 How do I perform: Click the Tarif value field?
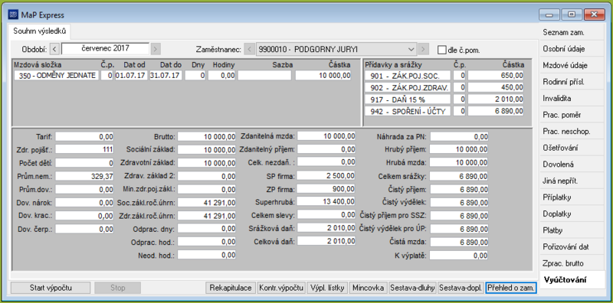pos(84,137)
